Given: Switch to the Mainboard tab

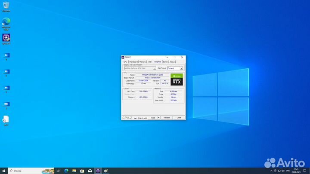Looking at the screenshot, I should click(x=133, y=62).
